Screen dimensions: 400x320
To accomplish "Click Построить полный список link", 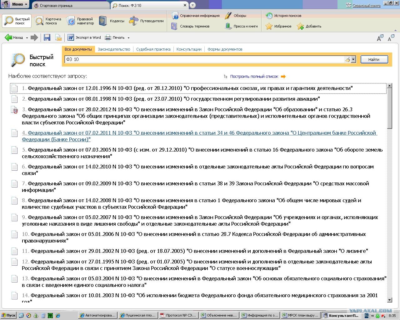I will coord(254,76).
